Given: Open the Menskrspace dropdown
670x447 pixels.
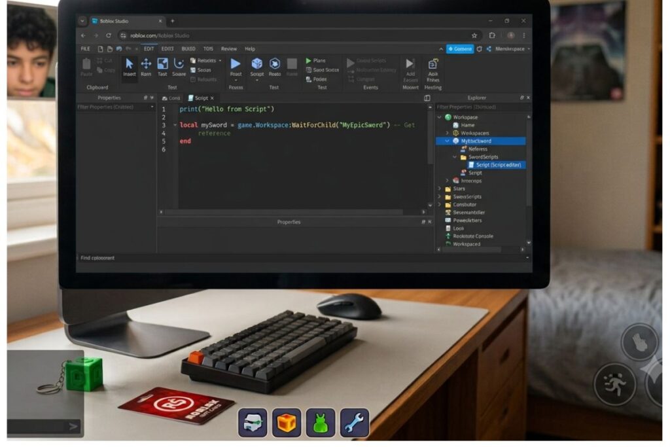Looking at the screenshot, I should (x=529, y=49).
